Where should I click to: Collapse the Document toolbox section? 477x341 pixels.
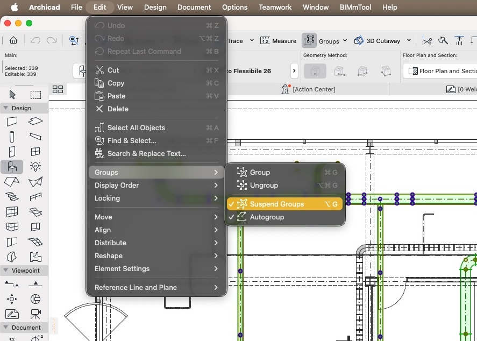tap(5, 328)
